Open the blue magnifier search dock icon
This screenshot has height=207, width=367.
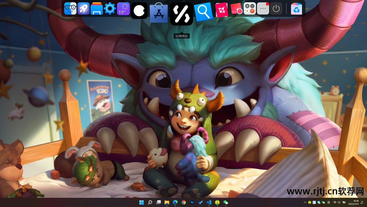[x=203, y=12]
